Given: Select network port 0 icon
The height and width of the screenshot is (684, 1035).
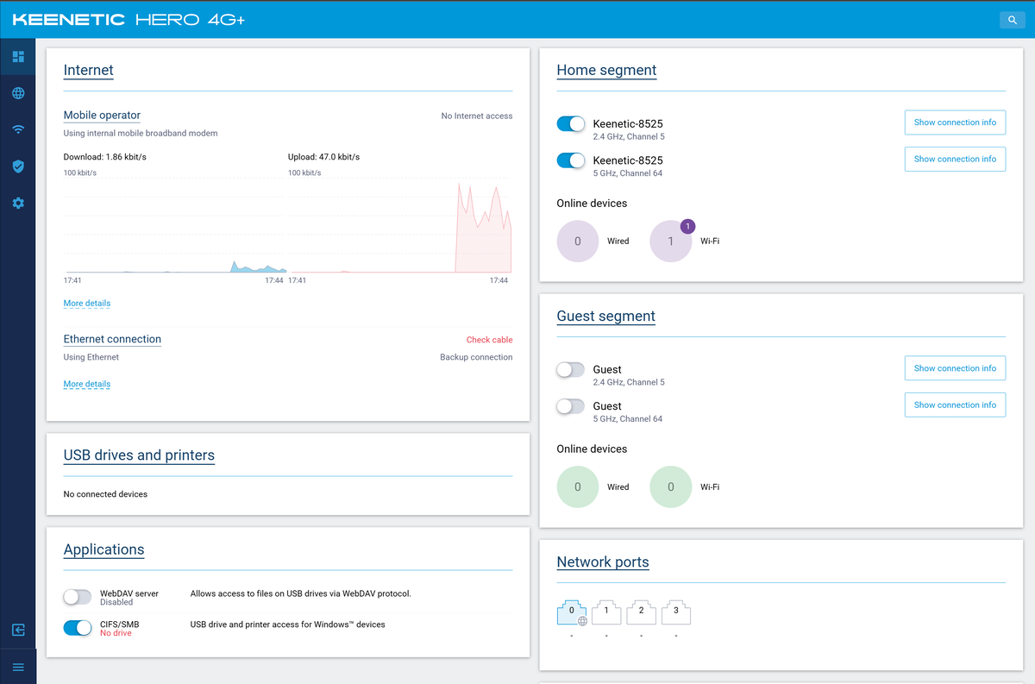Looking at the screenshot, I should coord(572,612).
